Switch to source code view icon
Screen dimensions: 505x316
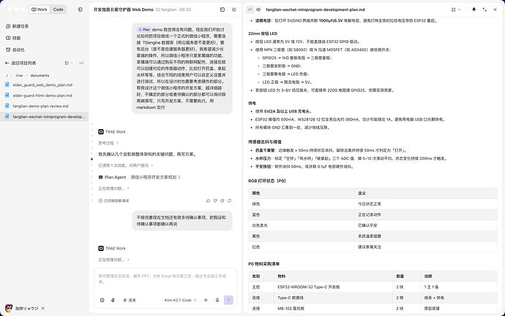250,9
